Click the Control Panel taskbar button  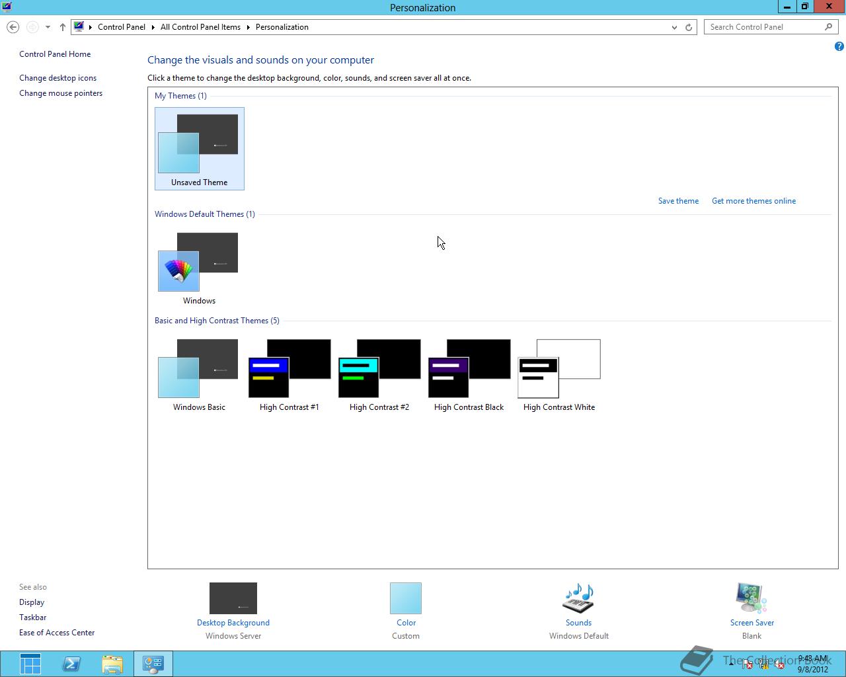coord(153,664)
